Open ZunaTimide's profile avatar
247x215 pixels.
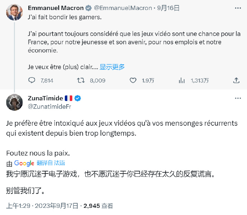coord(14,102)
